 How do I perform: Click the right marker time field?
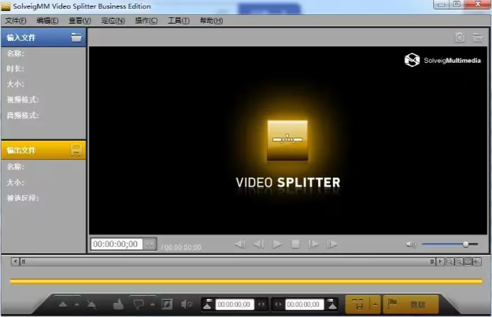(304, 304)
